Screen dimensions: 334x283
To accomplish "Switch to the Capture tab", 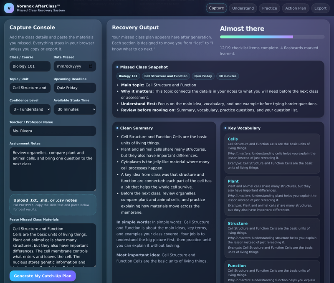I will [x=216, y=8].
